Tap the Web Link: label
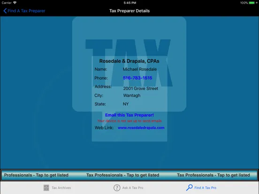Screen dimensions: 259x194 [x=104, y=127]
